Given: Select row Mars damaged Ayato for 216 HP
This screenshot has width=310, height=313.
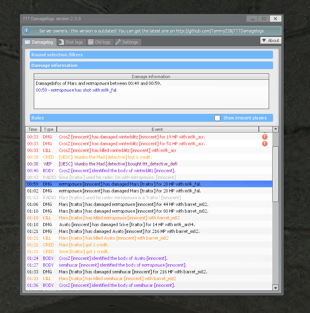Looking at the screenshot, I should 149,231.
